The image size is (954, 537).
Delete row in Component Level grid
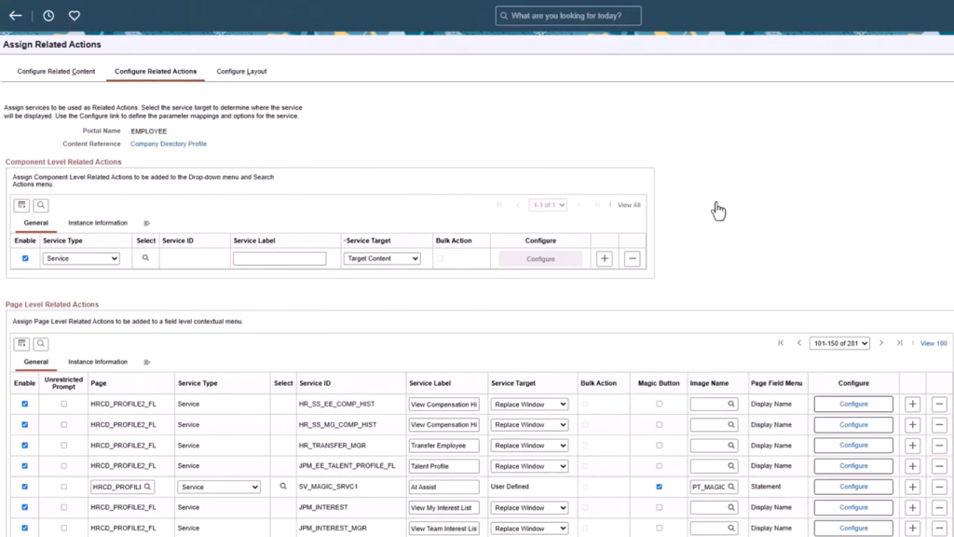click(633, 259)
